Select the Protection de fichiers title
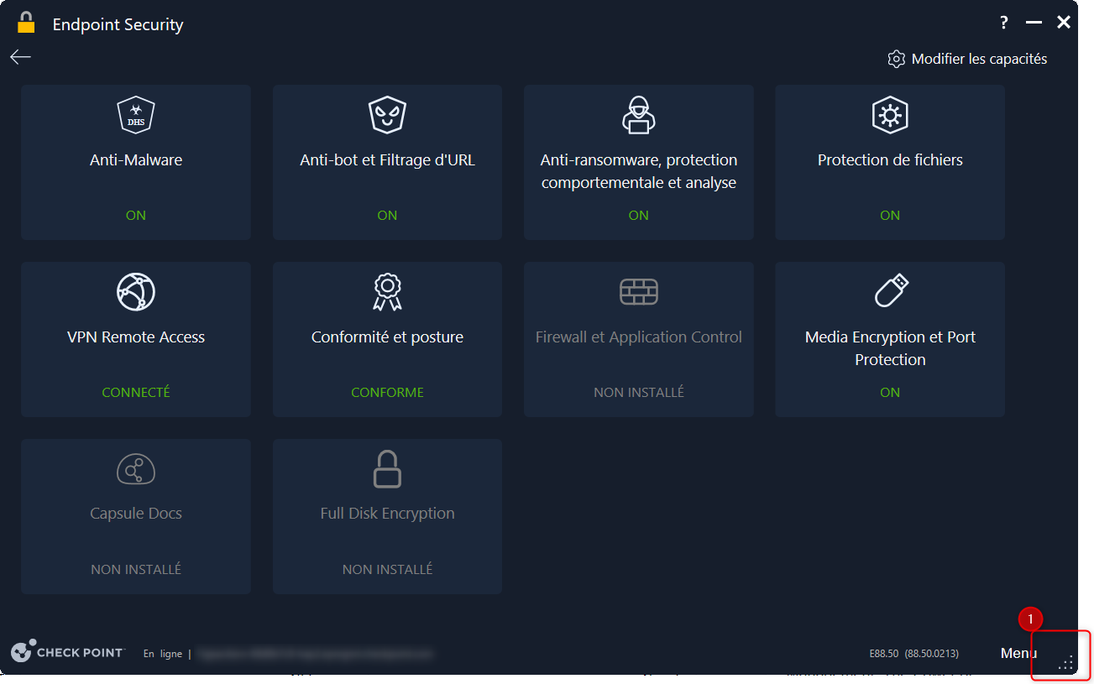 pyautogui.click(x=890, y=159)
